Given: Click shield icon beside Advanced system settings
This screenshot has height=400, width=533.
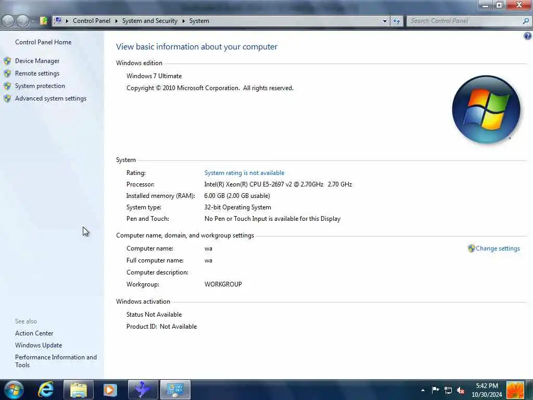Looking at the screenshot, I should point(7,98).
